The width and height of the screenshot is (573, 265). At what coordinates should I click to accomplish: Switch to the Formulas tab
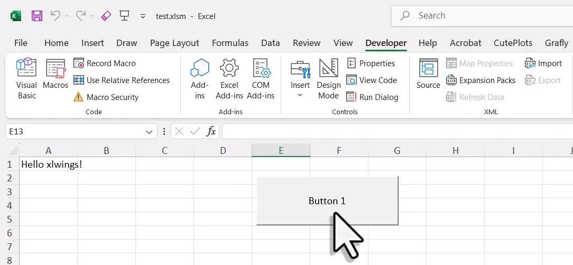coord(230,43)
